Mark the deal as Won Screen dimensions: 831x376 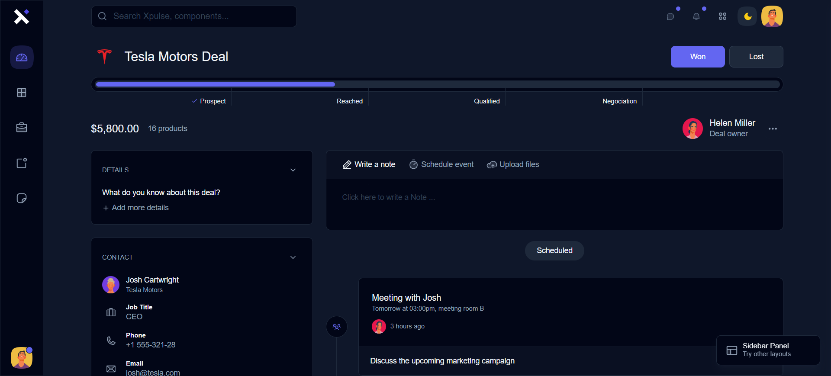(698, 57)
